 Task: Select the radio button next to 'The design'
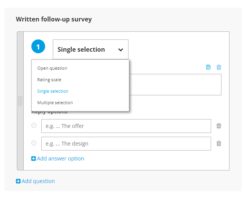(34, 143)
